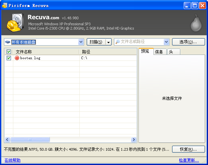The width and height of the screenshot is (208, 165).
Task: Click the horizontal scrollbar left arrow
Action: 7,139
